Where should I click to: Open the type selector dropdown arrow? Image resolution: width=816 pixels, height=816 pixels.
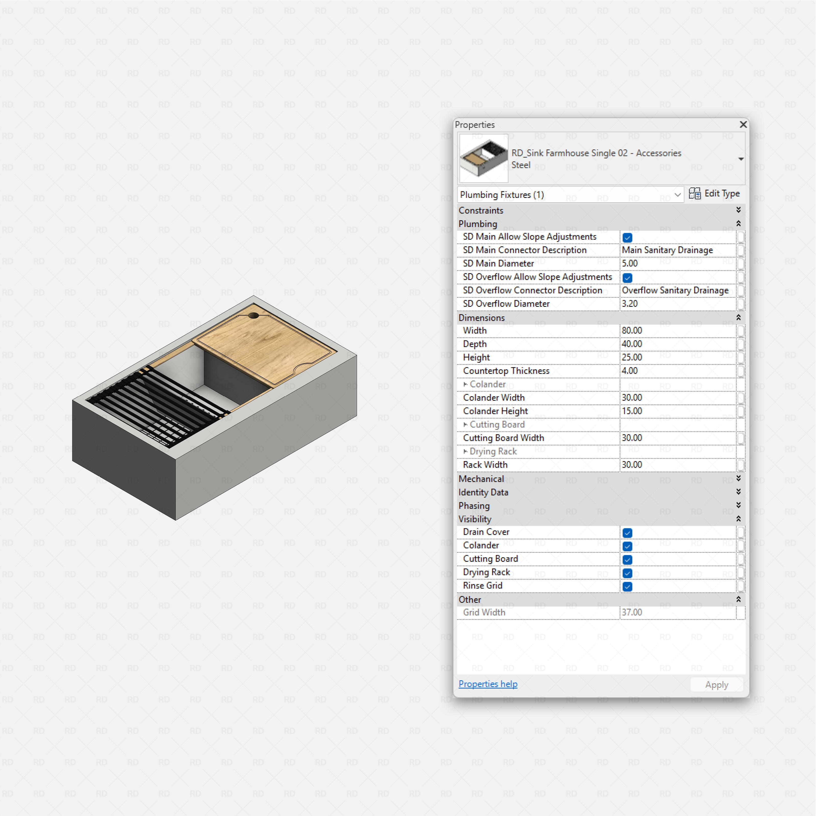741,159
